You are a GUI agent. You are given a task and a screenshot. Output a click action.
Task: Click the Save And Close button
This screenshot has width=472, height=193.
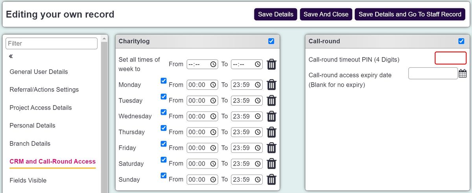(326, 14)
